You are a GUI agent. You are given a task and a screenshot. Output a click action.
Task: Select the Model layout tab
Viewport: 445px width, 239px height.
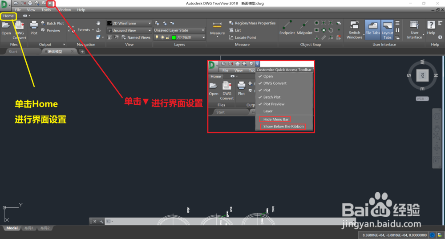pos(12,228)
